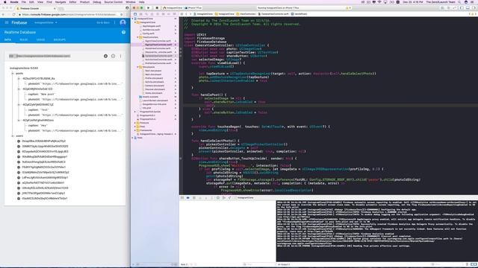Click the add child plus icon beside database URL
The height and width of the screenshot is (268, 478).
[105, 56]
